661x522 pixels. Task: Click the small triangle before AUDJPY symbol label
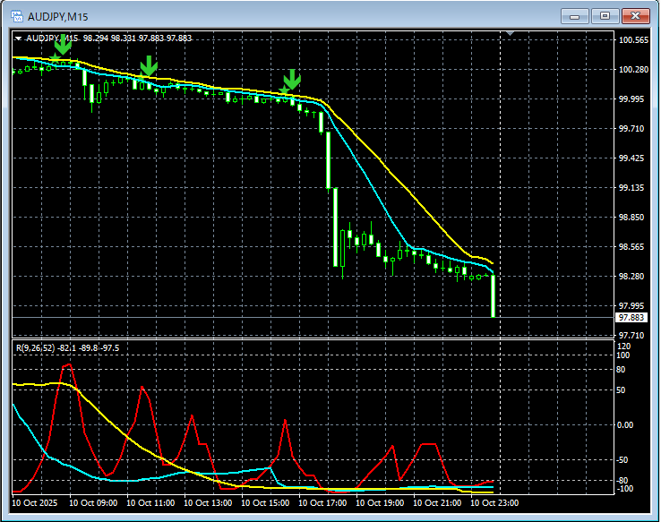[18, 39]
